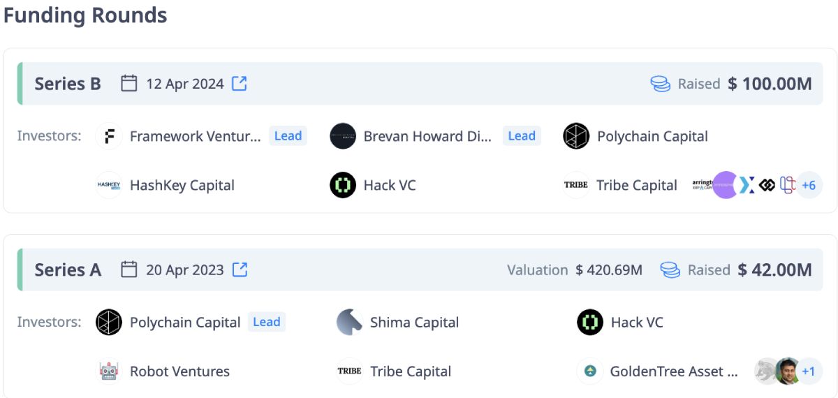Click the Robot Ventures robot icon
The height and width of the screenshot is (398, 838).
point(109,371)
